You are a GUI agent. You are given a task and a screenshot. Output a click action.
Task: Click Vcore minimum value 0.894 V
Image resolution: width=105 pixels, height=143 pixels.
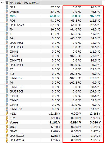click(76, 122)
